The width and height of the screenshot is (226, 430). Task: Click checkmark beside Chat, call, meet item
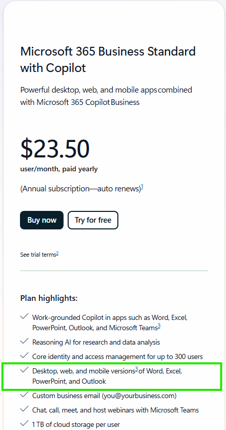[x=24, y=410]
